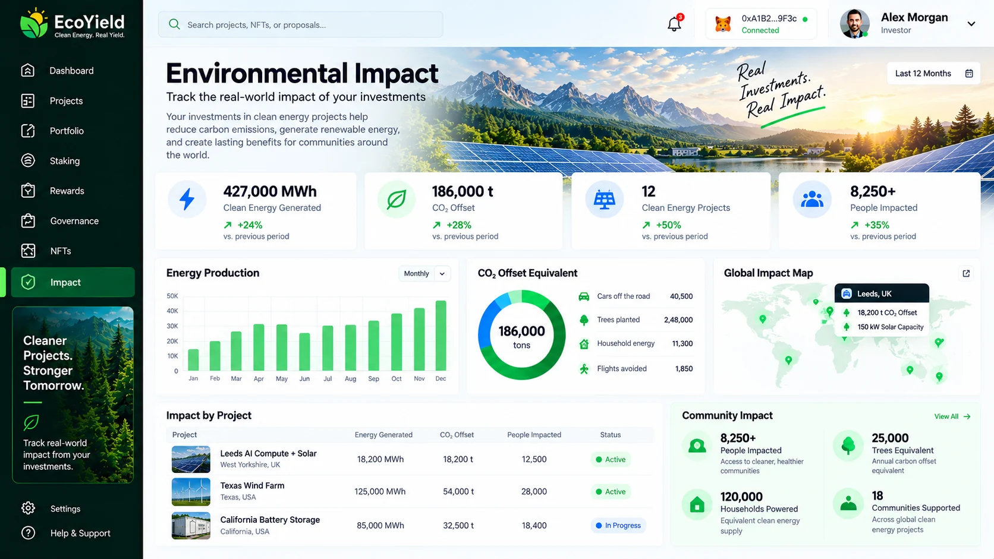Expand the Alex Morgan profile chevron
The image size is (994, 559).
[x=971, y=24]
